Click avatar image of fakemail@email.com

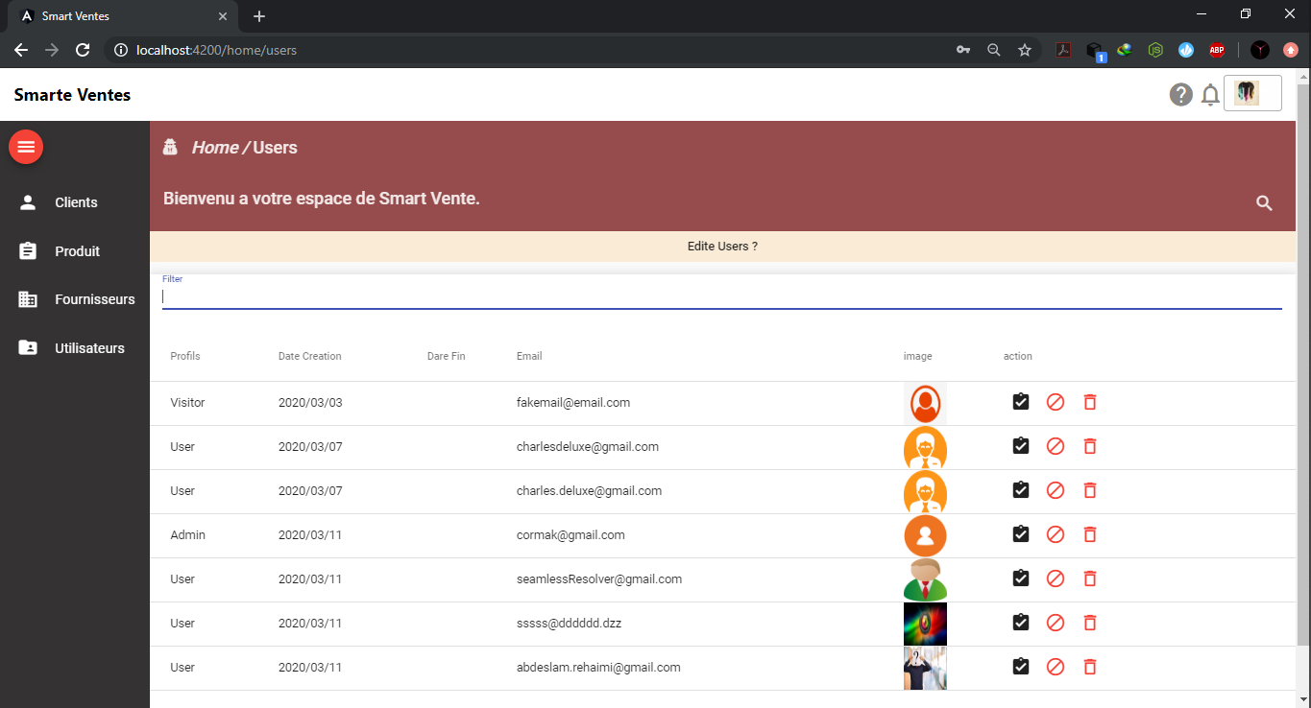point(925,403)
